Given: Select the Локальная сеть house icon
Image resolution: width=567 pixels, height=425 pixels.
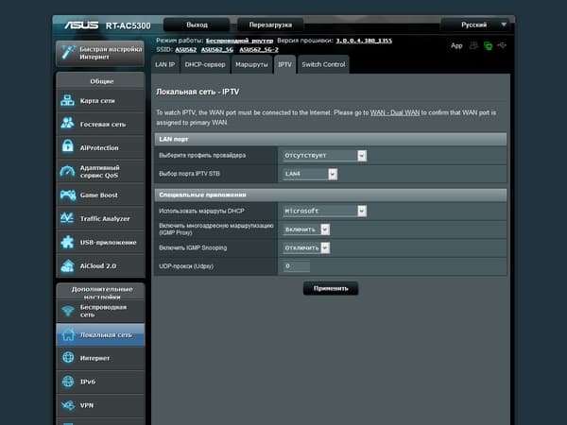Looking at the screenshot, I should click(68, 334).
